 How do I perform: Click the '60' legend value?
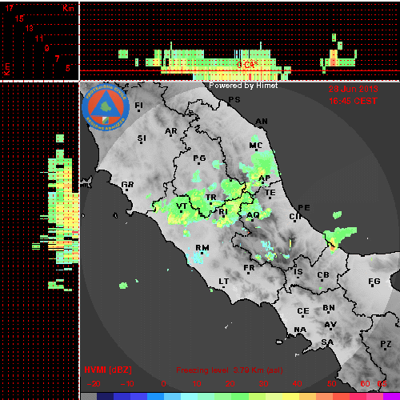coord(365,384)
